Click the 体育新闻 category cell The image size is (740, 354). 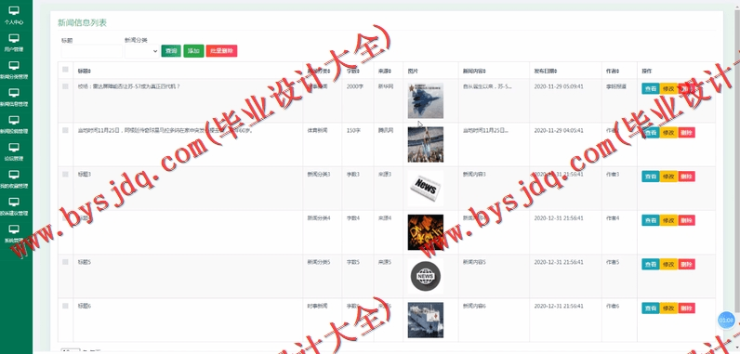click(x=317, y=131)
